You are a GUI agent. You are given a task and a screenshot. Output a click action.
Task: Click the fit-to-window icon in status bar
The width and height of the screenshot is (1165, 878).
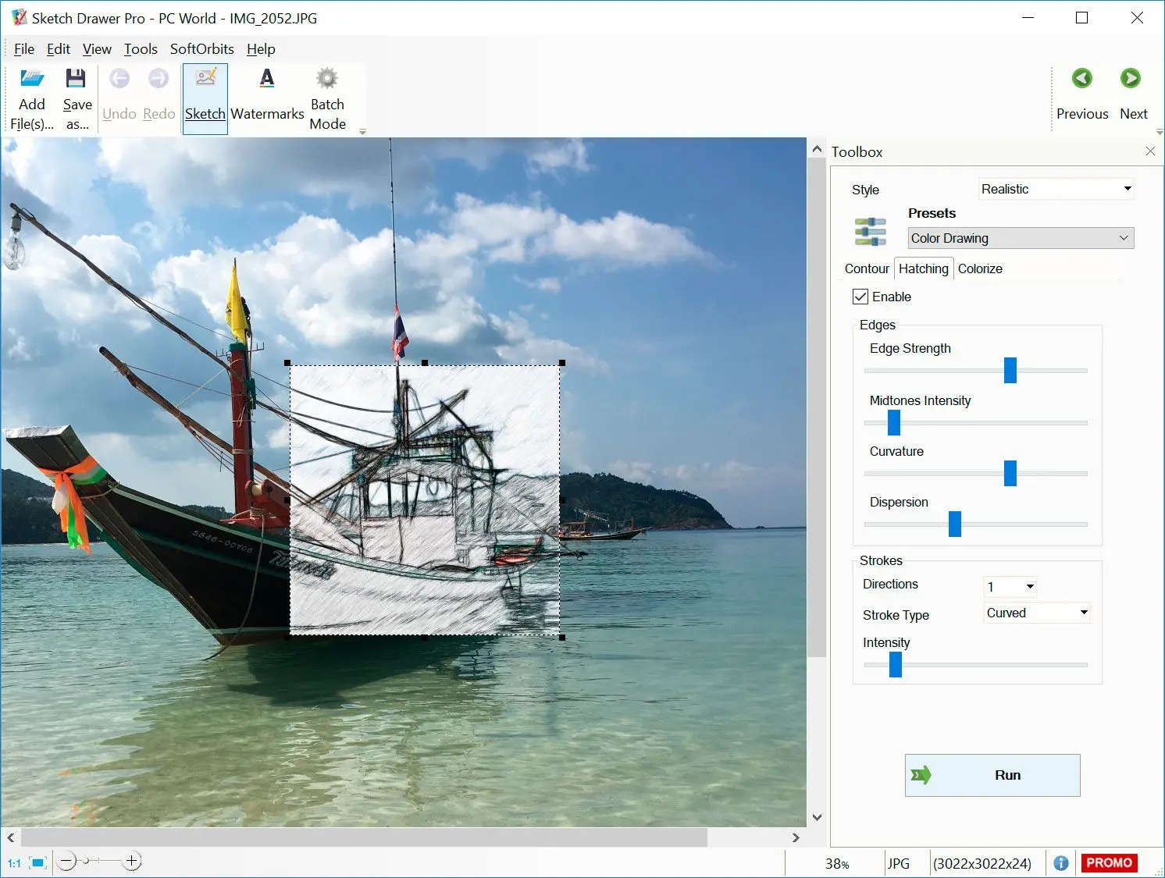pyautogui.click(x=37, y=862)
